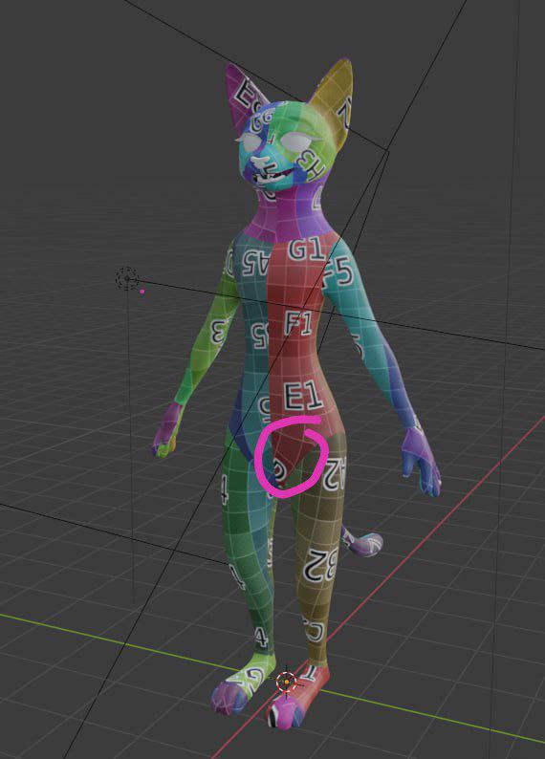
Task: Click the model's white nose
Action: pos(260,161)
